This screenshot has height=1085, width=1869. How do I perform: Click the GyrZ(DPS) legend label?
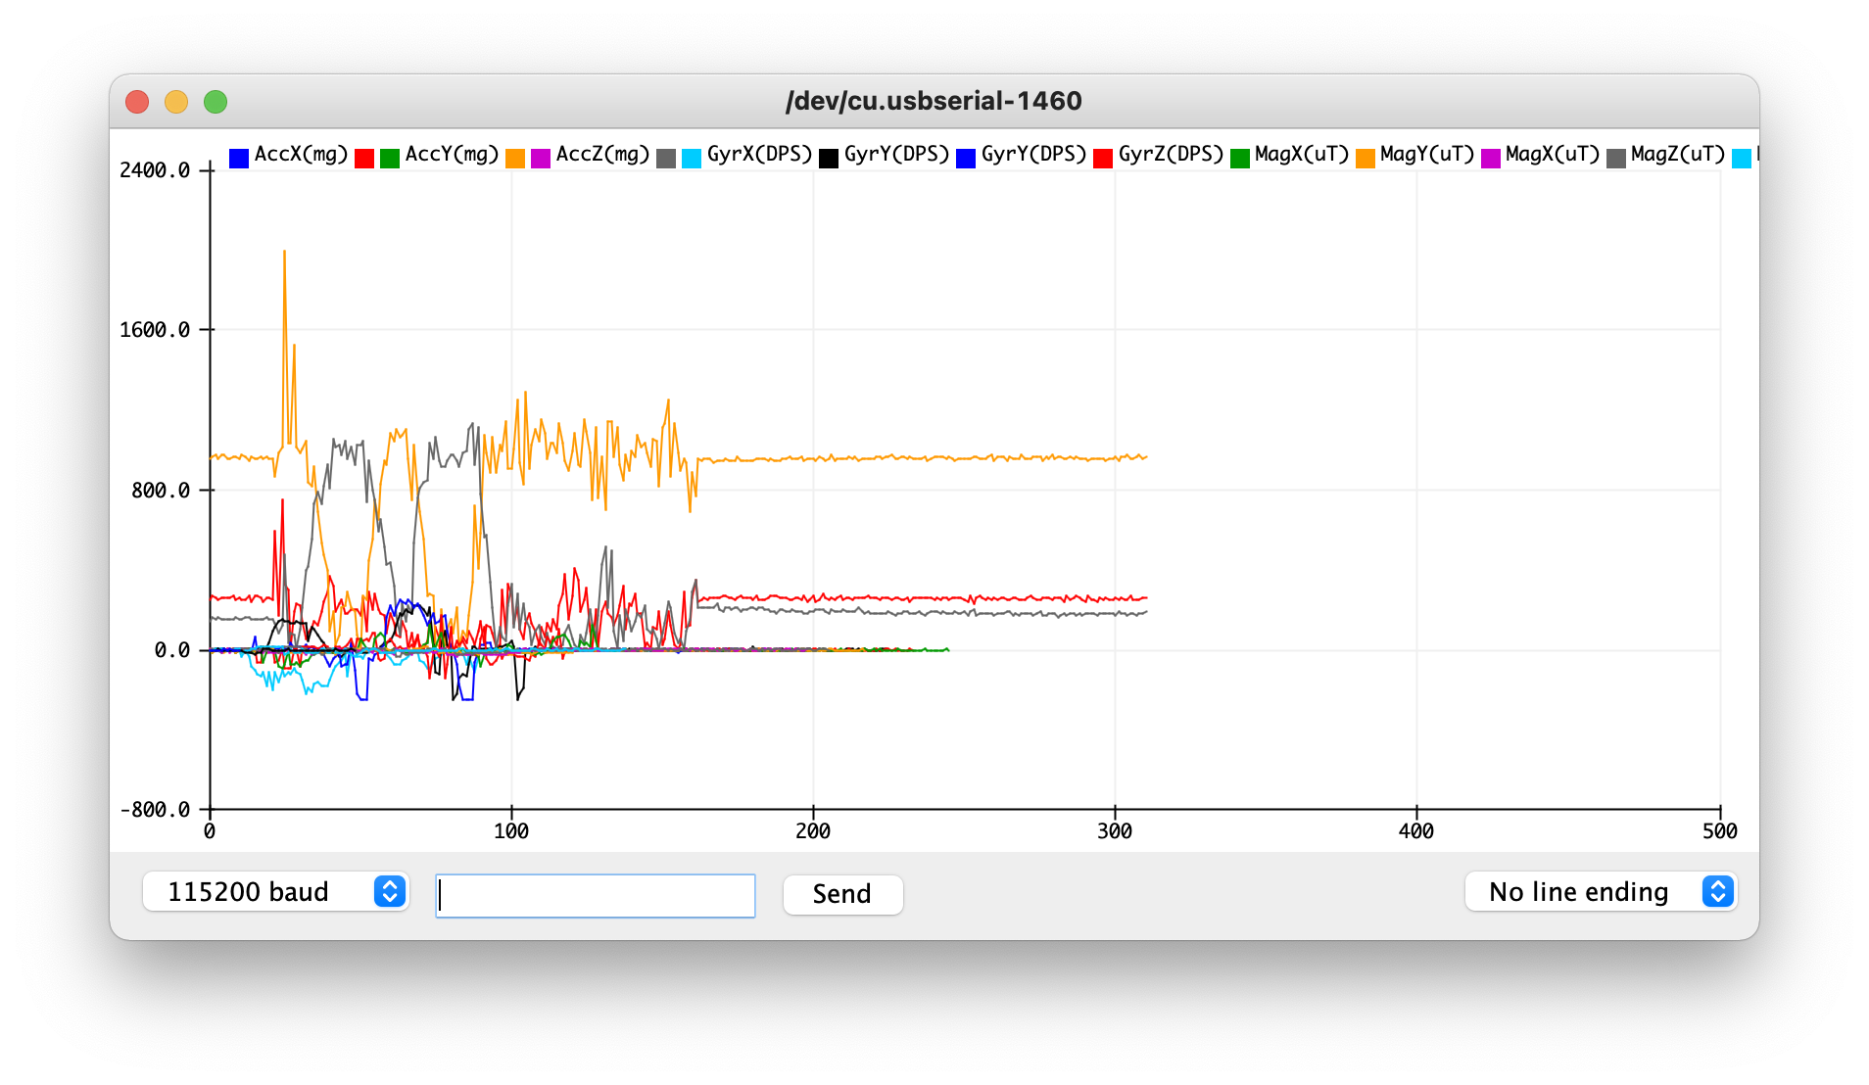coord(1172,155)
